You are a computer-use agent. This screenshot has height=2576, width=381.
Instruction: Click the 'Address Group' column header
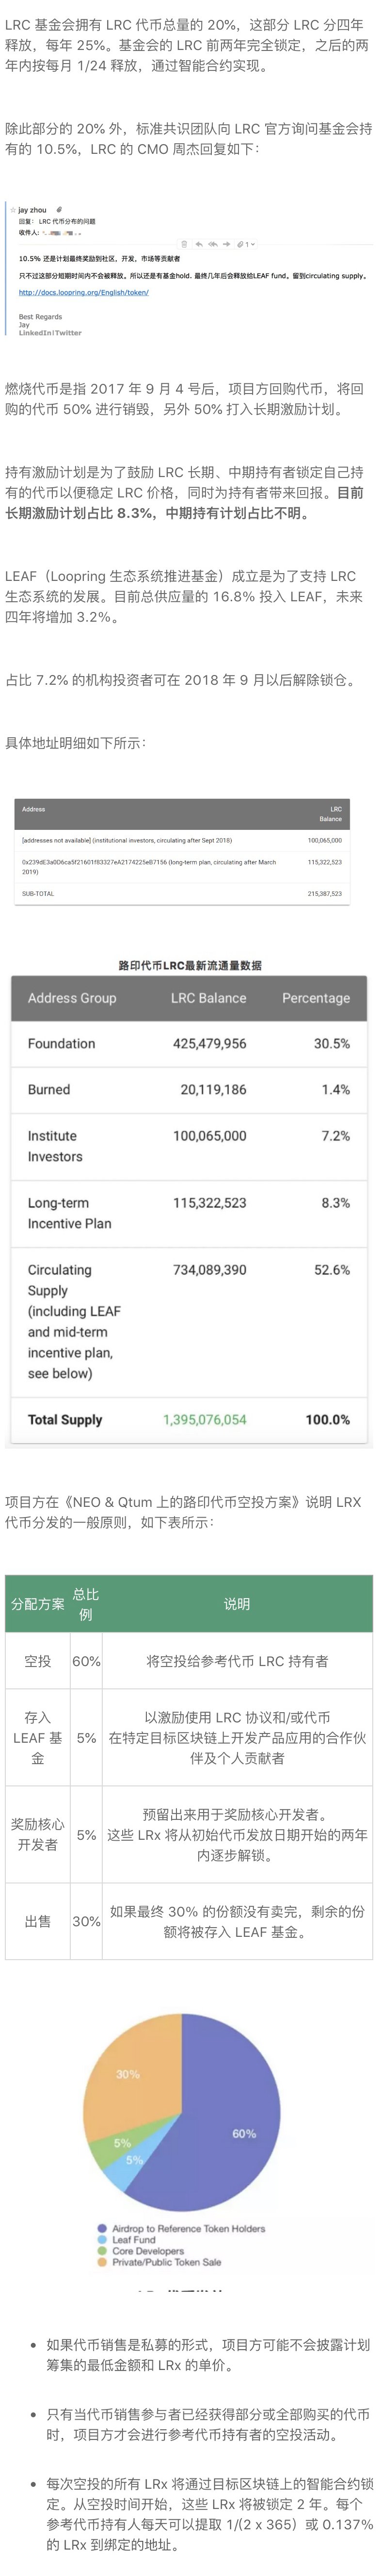(72, 998)
